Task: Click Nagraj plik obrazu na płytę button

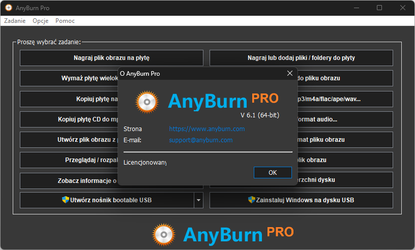Action: pyautogui.click(x=111, y=58)
